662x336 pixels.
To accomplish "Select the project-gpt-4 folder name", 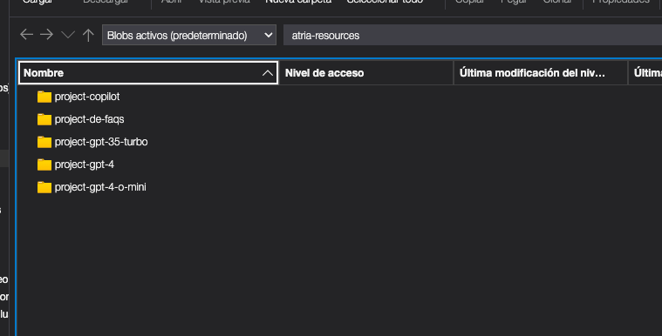I will [x=85, y=165].
